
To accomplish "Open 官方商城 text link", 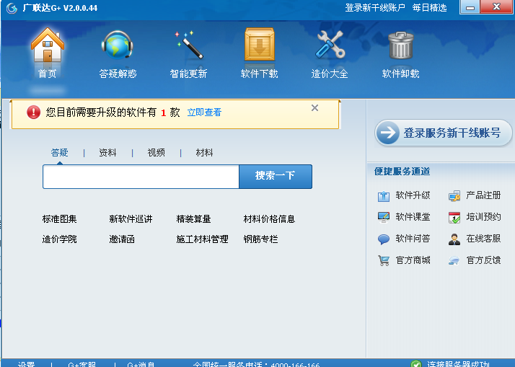I will (413, 260).
